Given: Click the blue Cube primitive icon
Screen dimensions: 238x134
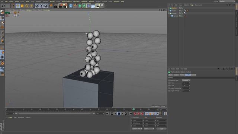Looking at the screenshot, I should [x=71, y=6].
